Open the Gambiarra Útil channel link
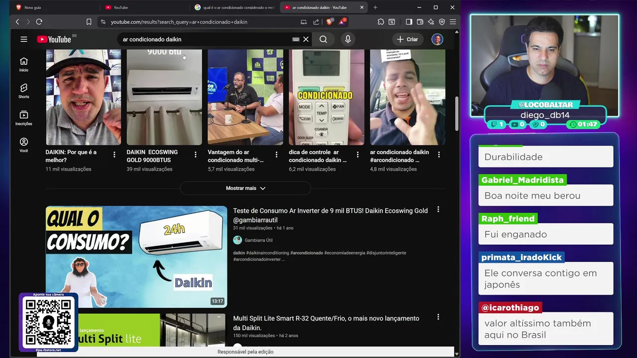The width and height of the screenshot is (637, 358). pyautogui.click(x=258, y=240)
